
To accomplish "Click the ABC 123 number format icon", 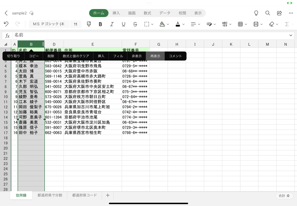I will pos(225,24).
